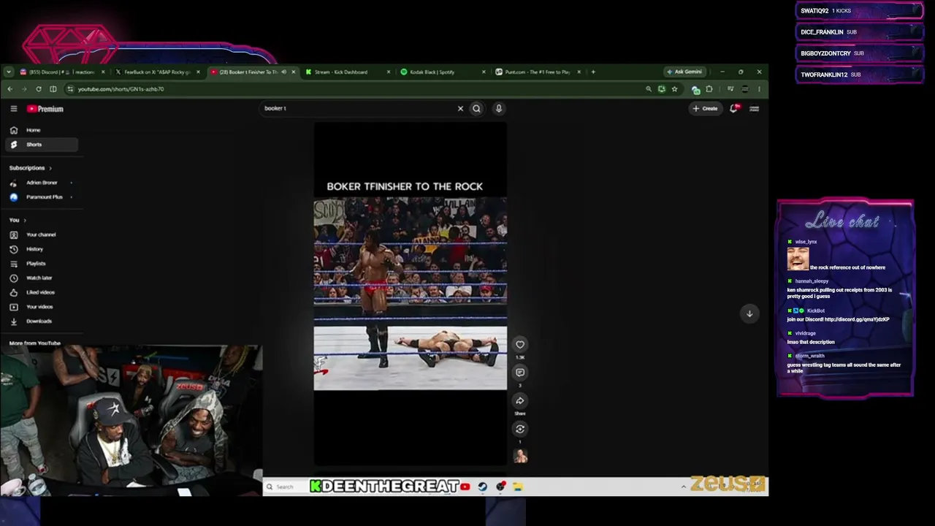Open the tab search dropdown

coord(8,72)
